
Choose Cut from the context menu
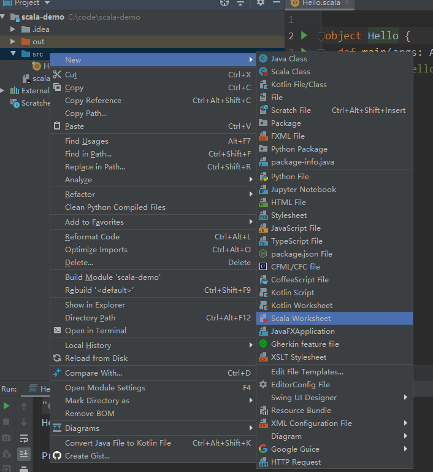(153, 75)
